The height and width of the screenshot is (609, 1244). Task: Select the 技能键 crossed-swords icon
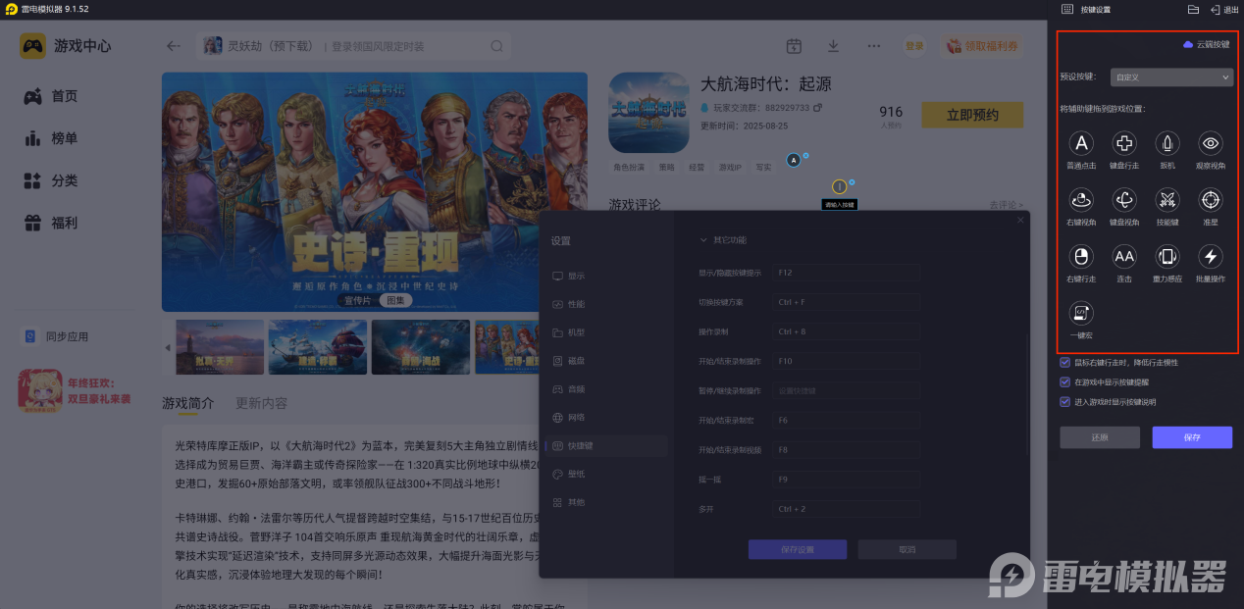1167,200
